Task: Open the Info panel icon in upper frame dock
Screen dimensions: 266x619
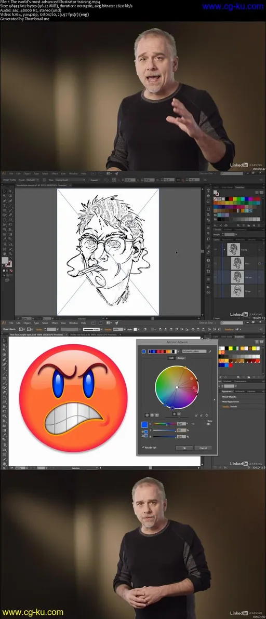Action: pos(208,260)
